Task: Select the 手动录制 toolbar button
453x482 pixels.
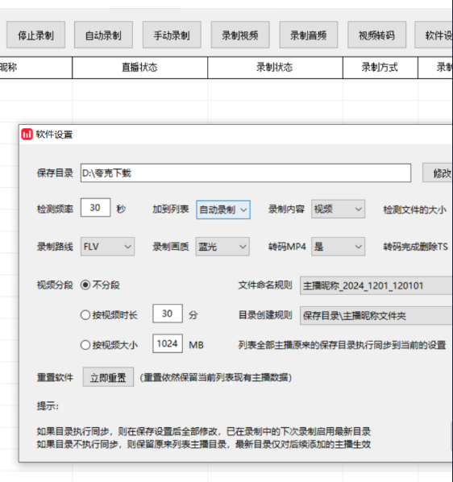Action: (x=172, y=35)
